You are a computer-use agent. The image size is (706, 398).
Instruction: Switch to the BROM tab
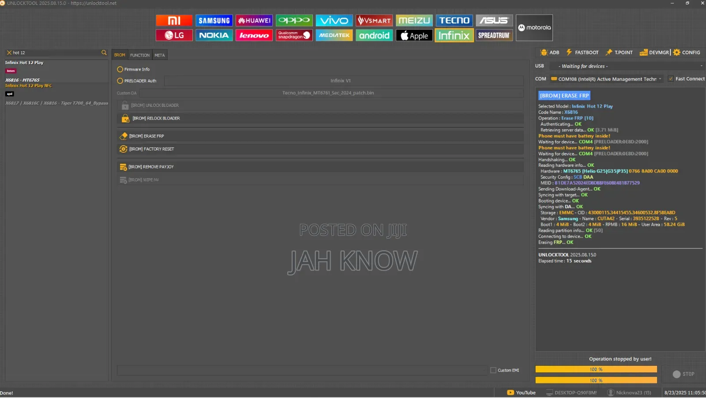[x=120, y=55]
